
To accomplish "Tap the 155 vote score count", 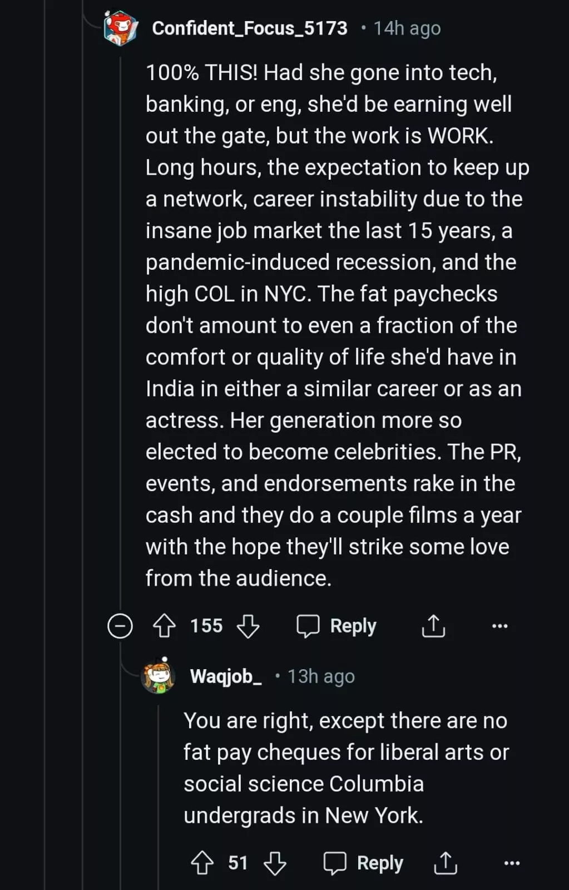I will (206, 626).
